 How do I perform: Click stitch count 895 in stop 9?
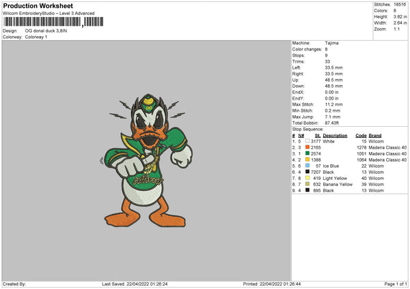click(317, 191)
